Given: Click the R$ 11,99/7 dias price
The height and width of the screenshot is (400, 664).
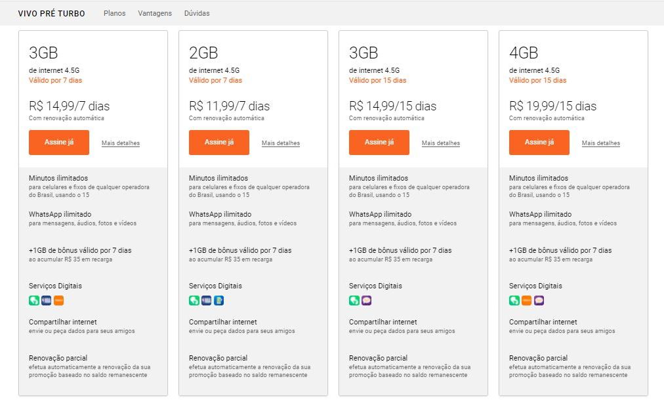Looking at the screenshot, I should tap(229, 106).
